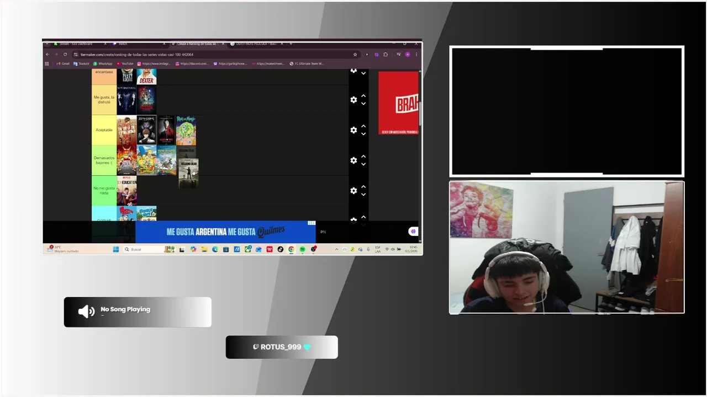707x397 pixels.
Task: Show hidden system tray icons
Action: (x=336, y=249)
